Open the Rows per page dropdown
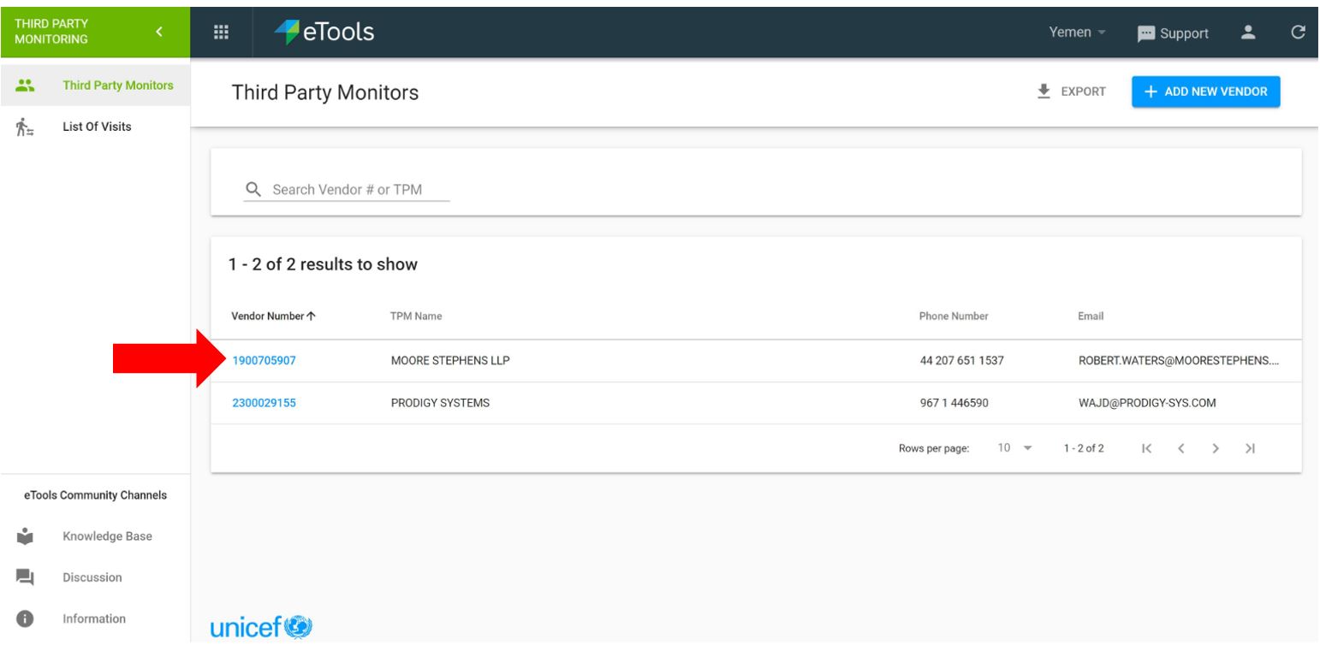 coord(1015,447)
